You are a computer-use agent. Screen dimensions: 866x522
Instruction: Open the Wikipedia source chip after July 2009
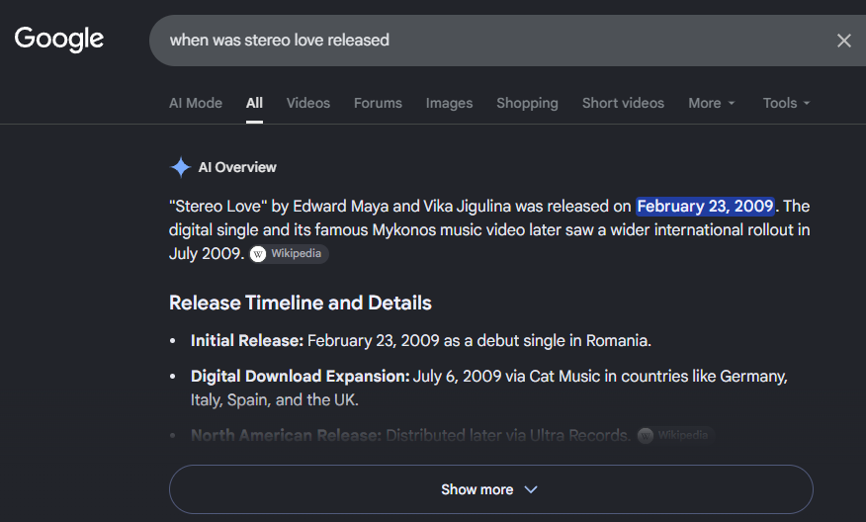coord(289,253)
